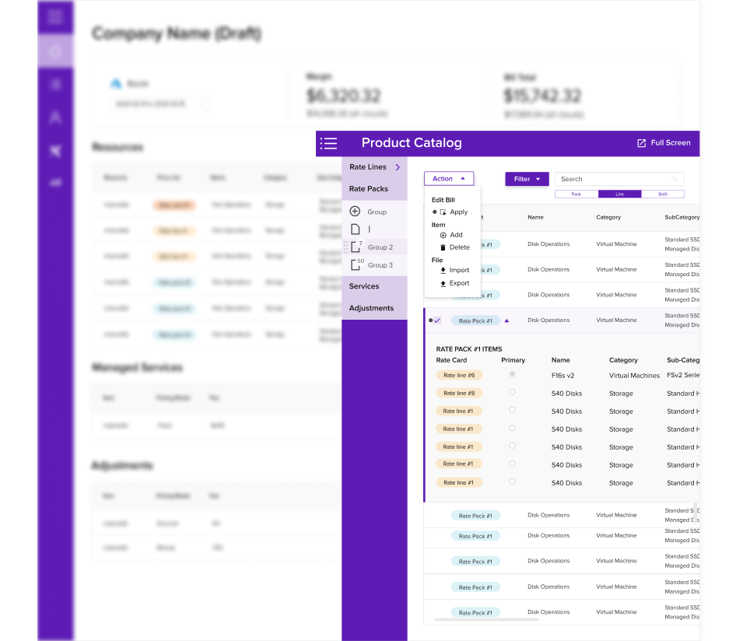
Task: Click the Export upload icon
Action: tap(442, 283)
